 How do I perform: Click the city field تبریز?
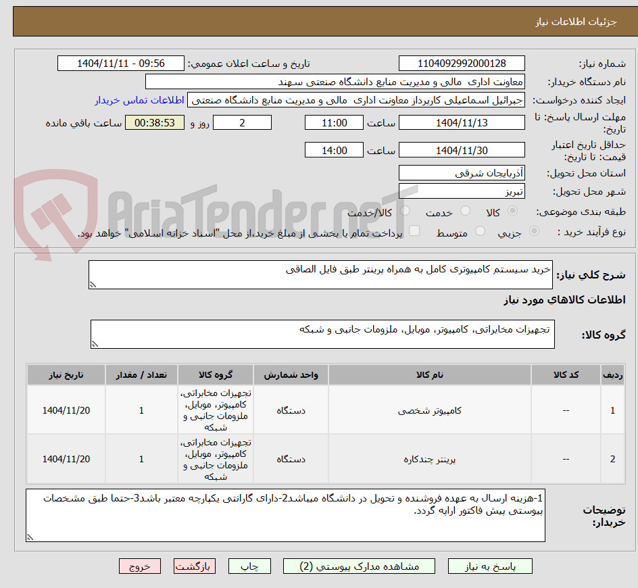point(462,191)
